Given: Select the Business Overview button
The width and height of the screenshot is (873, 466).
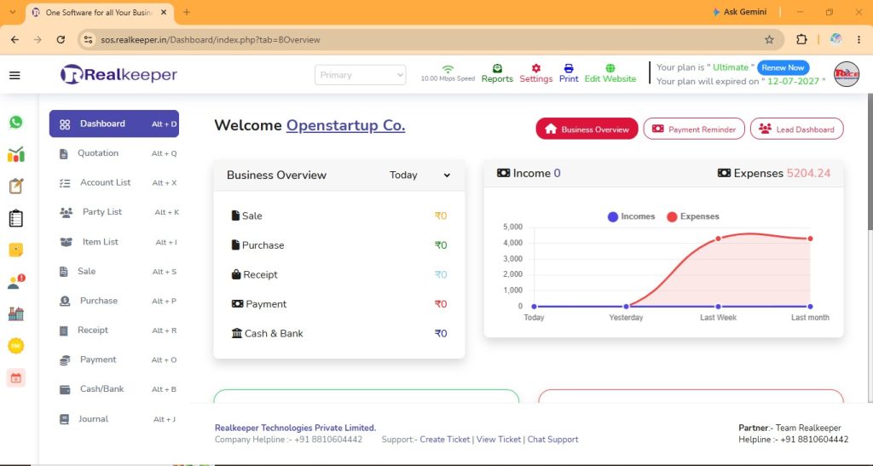Looking at the screenshot, I should click(x=587, y=129).
